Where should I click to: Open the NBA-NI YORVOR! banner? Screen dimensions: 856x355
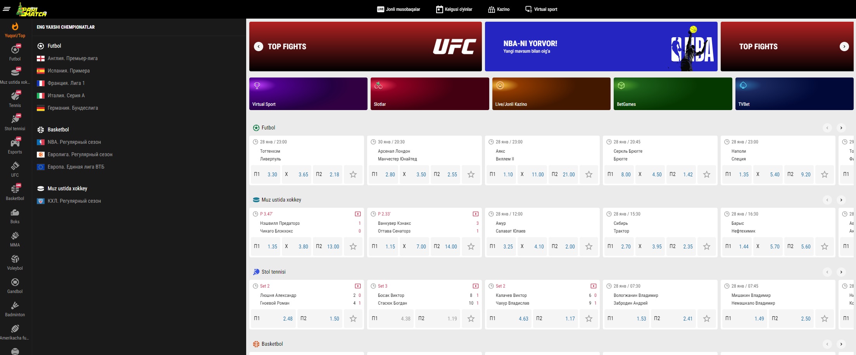[601, 47]
